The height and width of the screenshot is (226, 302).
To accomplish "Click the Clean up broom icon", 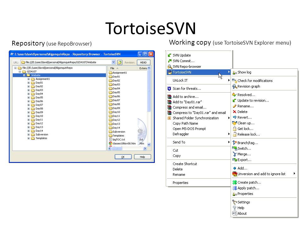I will tap(234, 123).
